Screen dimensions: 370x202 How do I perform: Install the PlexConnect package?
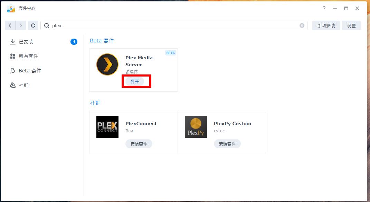(139, 144)
